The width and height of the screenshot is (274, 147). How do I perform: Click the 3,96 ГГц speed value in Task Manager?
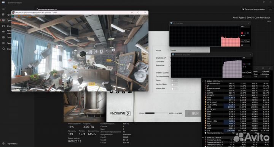coord(89,127)
